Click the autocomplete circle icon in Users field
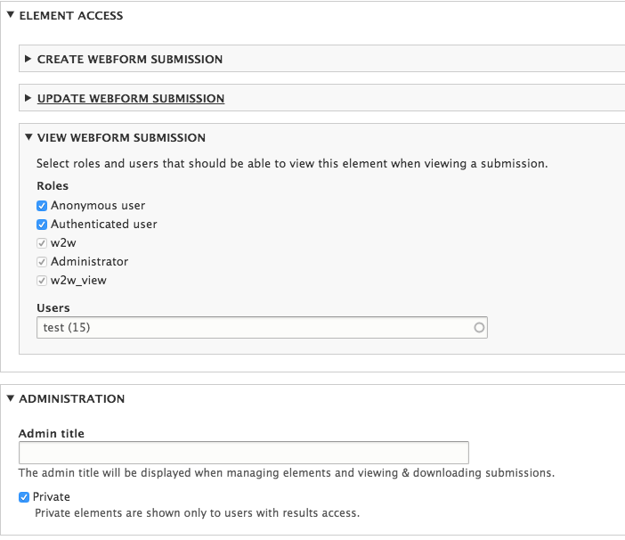This screenshot has width=625, height=540. pos(479,328)
